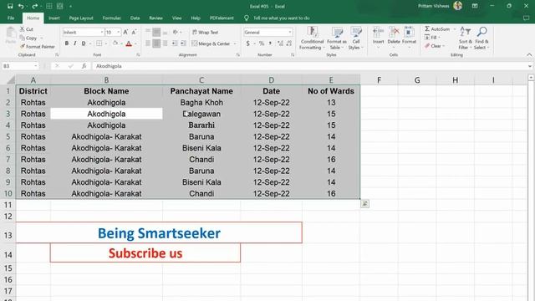
Task: Switch to the View tab
Action: pos(176,18)
